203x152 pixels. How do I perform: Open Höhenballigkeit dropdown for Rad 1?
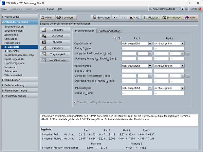tap(137, 88)
